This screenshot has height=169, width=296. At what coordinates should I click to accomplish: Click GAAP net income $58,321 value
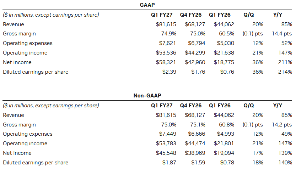pos(166,62)
